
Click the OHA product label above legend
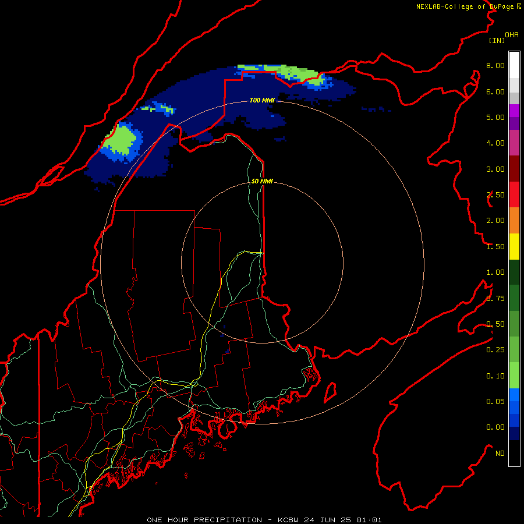pyautogui.click(x=512, y=35)
